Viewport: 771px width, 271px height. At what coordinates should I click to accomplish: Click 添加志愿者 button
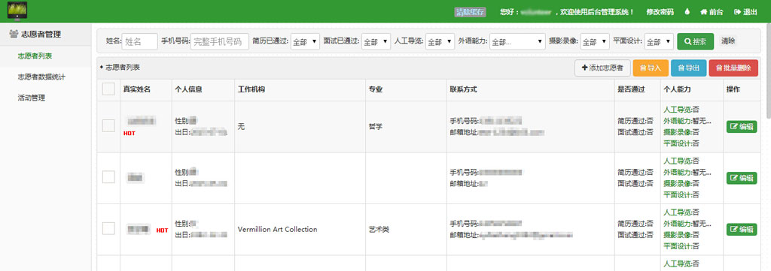click(x=602, y=68)
